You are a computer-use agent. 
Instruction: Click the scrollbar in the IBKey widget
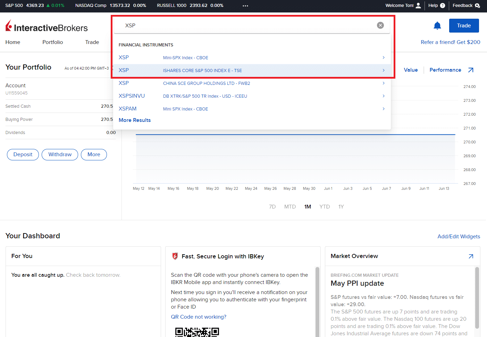[317, 301]
